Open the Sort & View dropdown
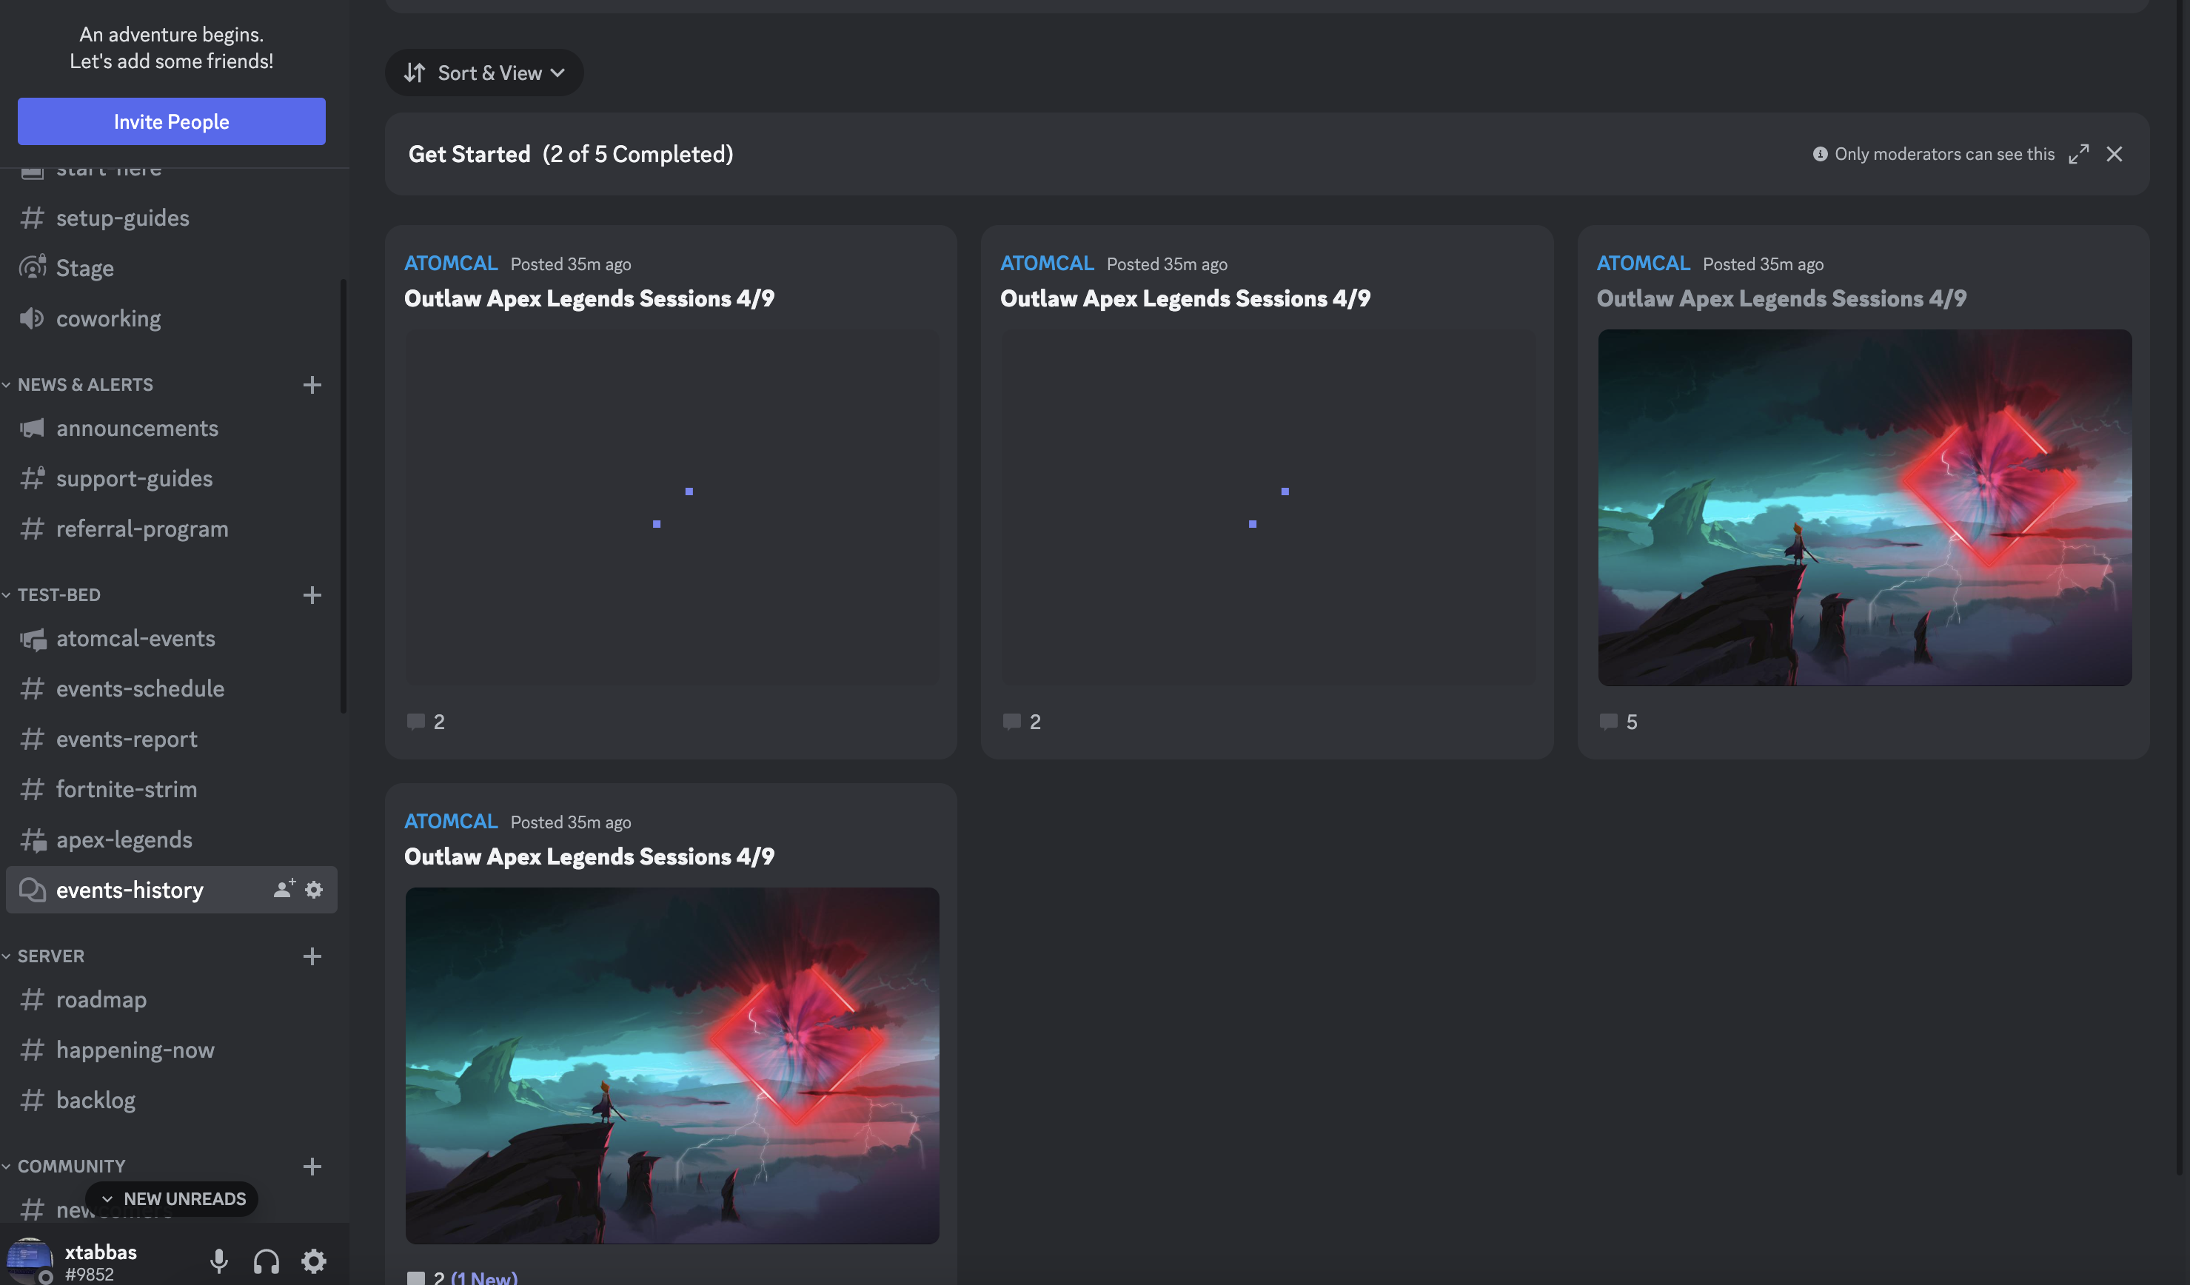 click(x=484, y=73)
